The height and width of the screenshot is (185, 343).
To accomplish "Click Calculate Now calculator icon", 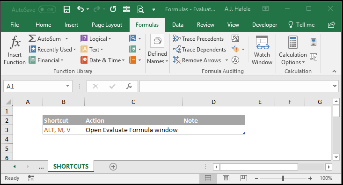I will tap(314, 42).
